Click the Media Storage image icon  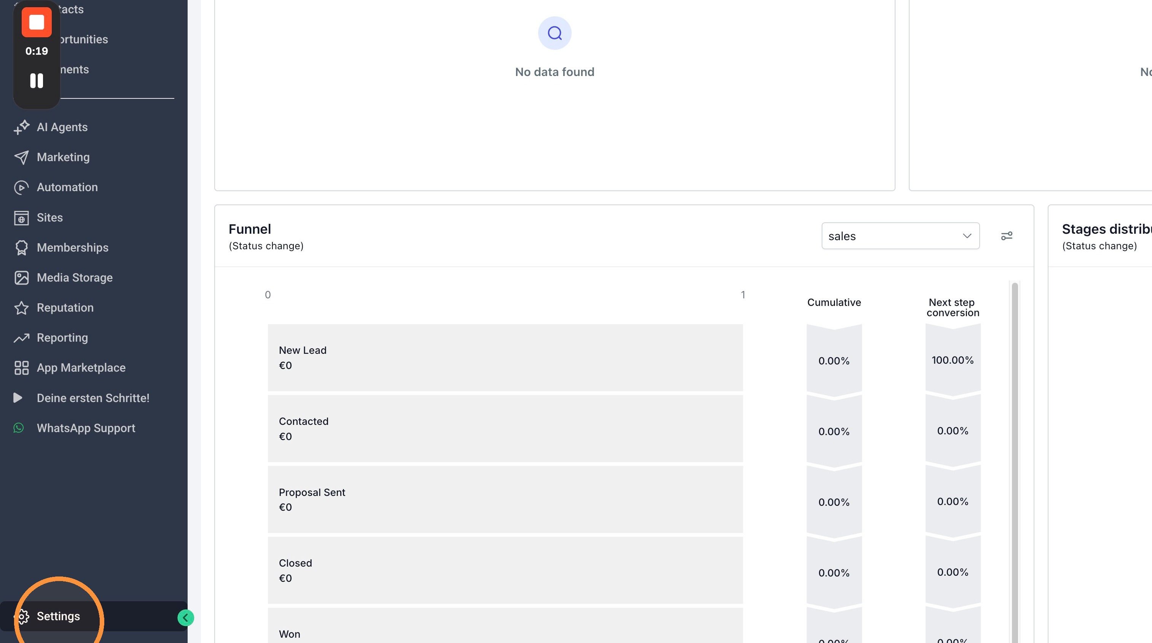click(x=21, y=278)
